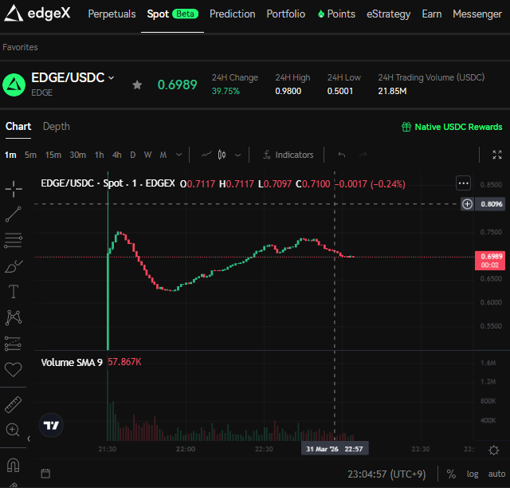510x488 pixels.
Task: Select the forecasting position tool
Action: click(13, 344)
